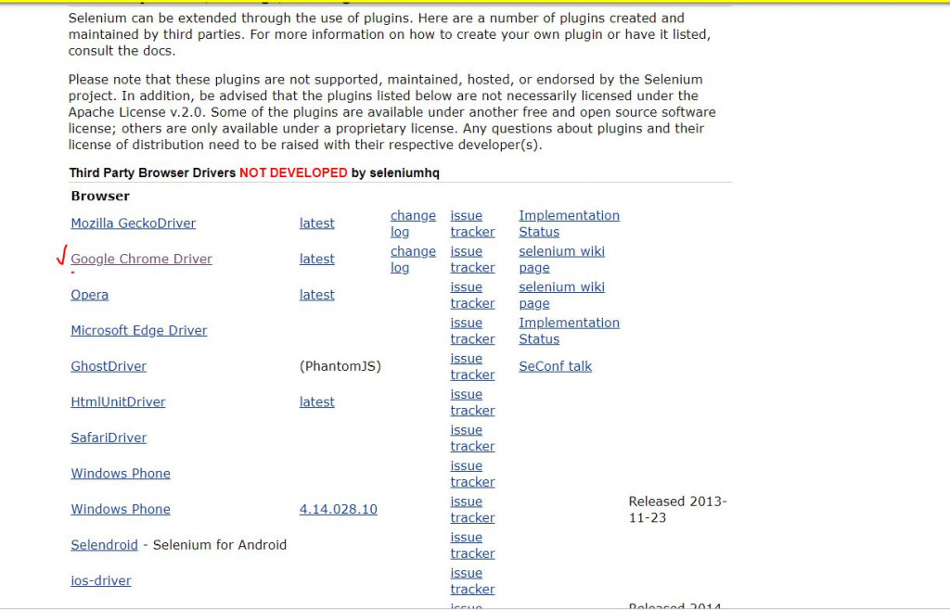Open latest link for Google Chrome Driver
Screen dimensions: 950x610
[x=317, y=259]
